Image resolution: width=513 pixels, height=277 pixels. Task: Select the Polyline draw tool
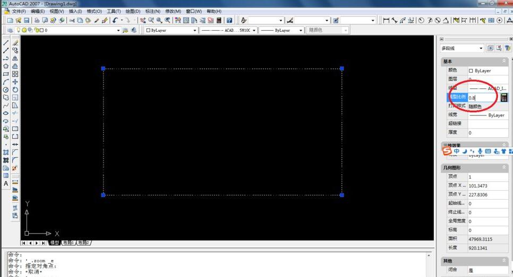point(6,58)
